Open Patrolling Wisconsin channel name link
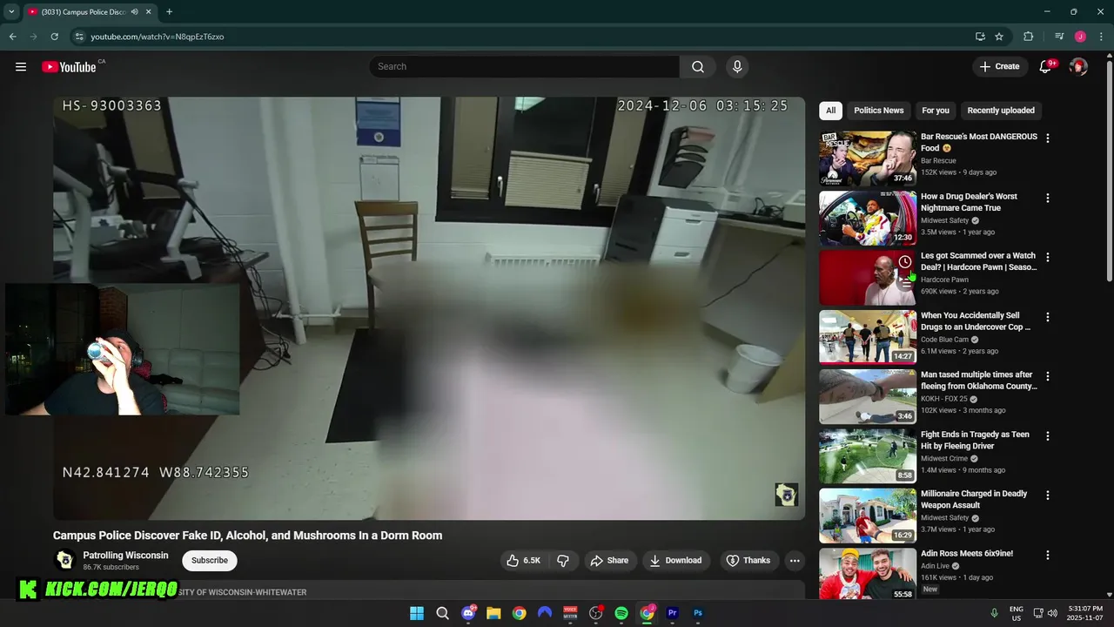The image size is (1114, 627). click(x=125, y=556)
